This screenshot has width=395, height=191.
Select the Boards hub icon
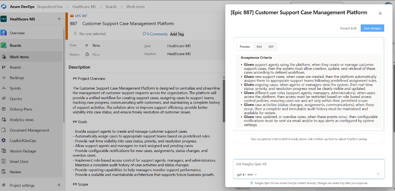tap(3, 46)
